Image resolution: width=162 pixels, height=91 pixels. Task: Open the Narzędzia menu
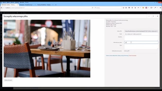[22, 2]
